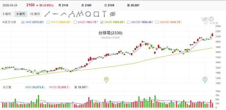The width and height of the screenshot is (226, 110).
Task: Click the MA5 2073.00 value label
Action: (x=35, y=22)
